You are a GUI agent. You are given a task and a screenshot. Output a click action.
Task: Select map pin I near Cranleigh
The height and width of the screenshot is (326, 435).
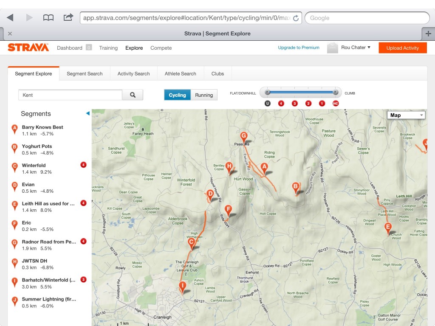point(182,287)
